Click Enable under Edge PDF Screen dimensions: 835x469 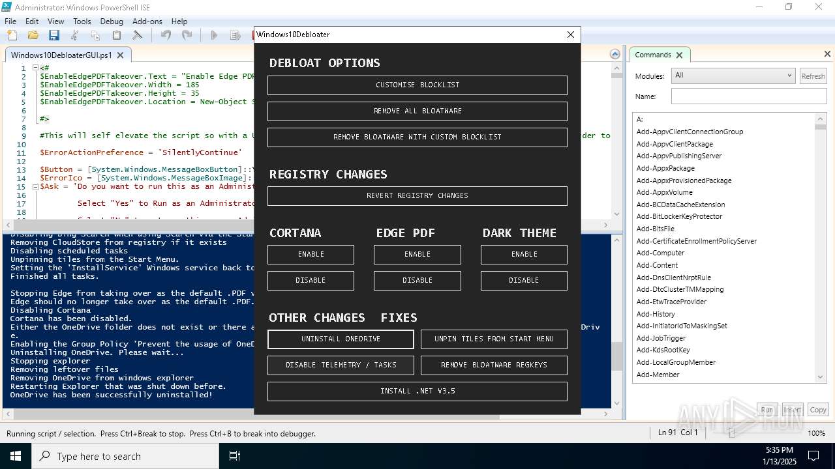(x=417, y=255)
